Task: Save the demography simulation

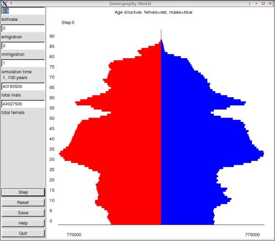Action: click(23, 213)
